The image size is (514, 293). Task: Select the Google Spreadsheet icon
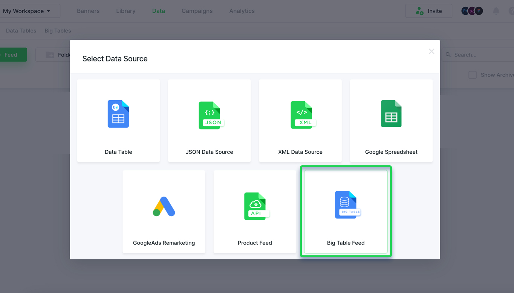[391, 114]
